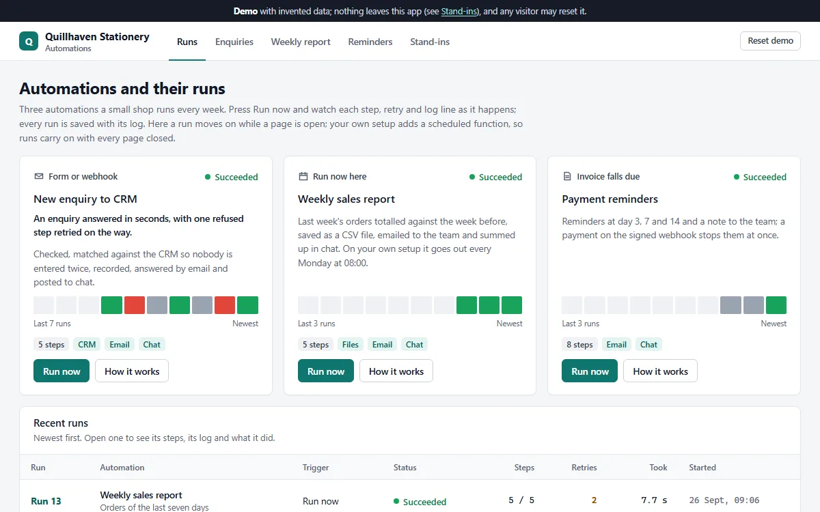Run now the New enquiry to CRM automation
Viewport: 820px width, 512px height.
[x=61, y=371]
